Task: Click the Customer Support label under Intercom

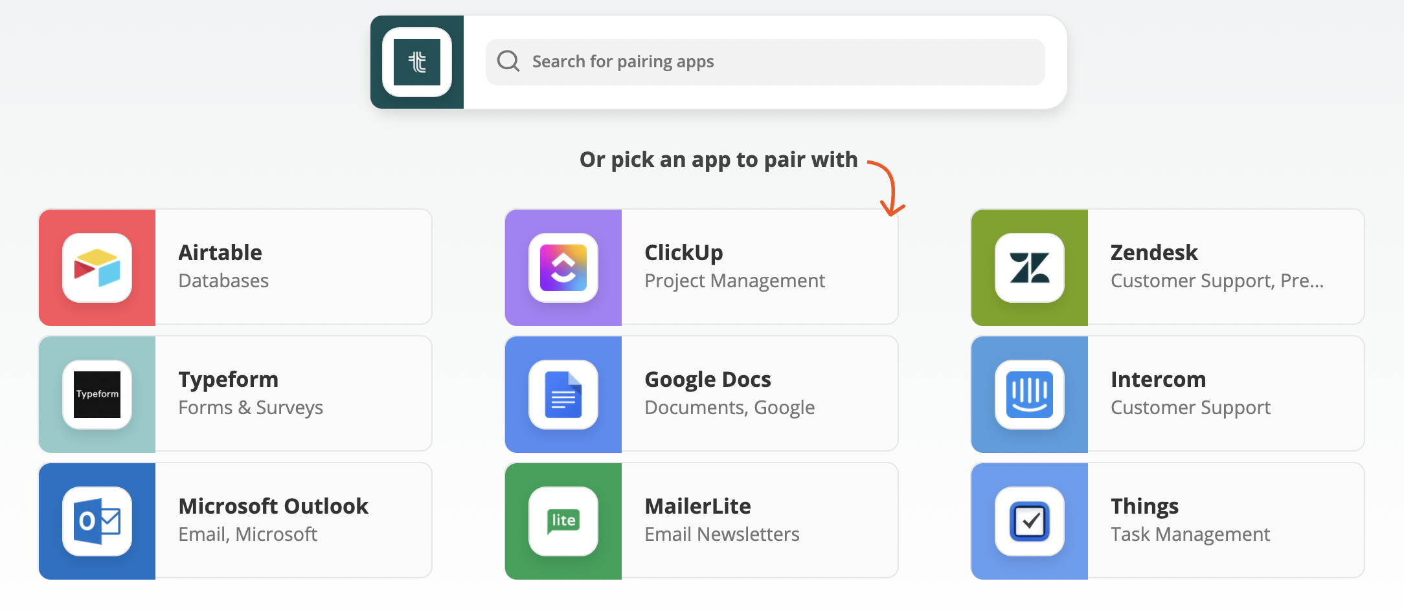Action: click(1191, 408)
